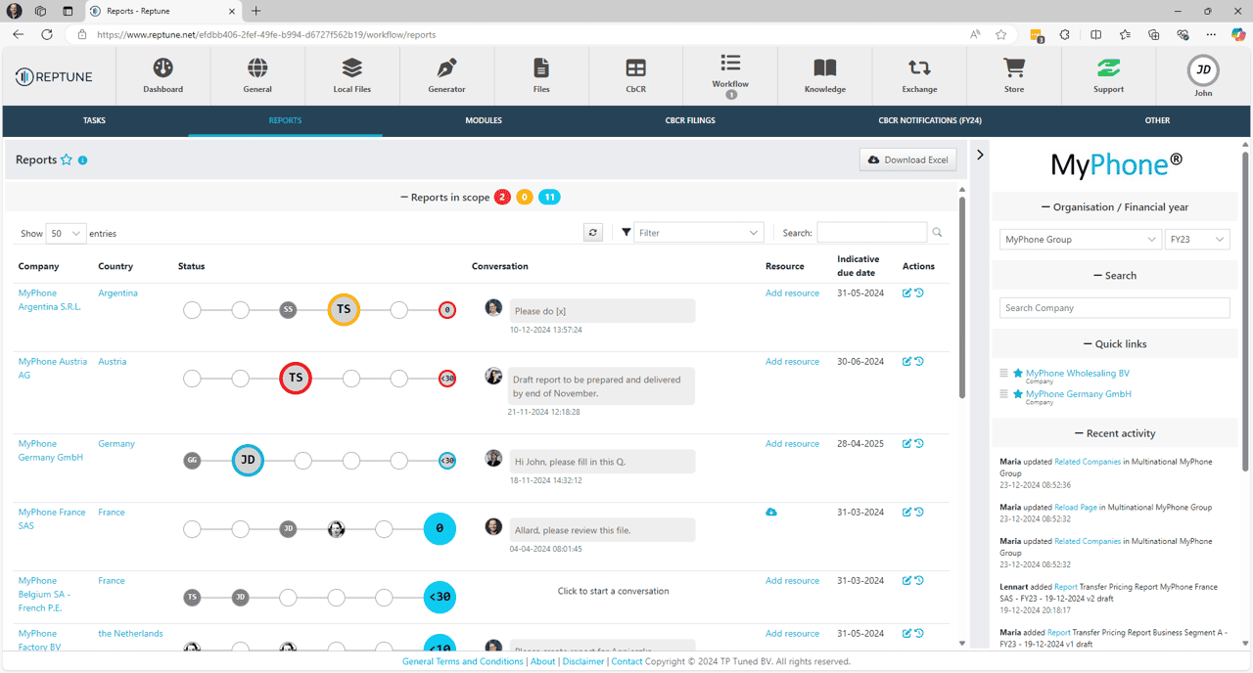This screenshot has height=673, width=1253.
Task: Add resource for the MyPhone Germany GmbH report
Action: [x=792, y=443]
